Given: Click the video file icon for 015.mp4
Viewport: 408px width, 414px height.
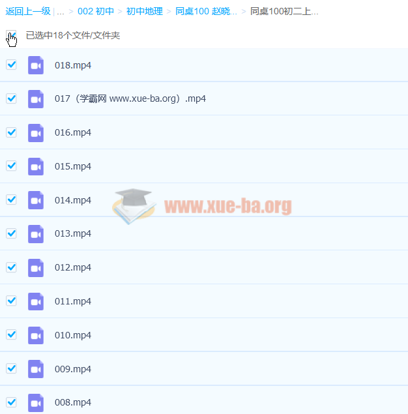Looking at the screenshot, I should point(36,166).
